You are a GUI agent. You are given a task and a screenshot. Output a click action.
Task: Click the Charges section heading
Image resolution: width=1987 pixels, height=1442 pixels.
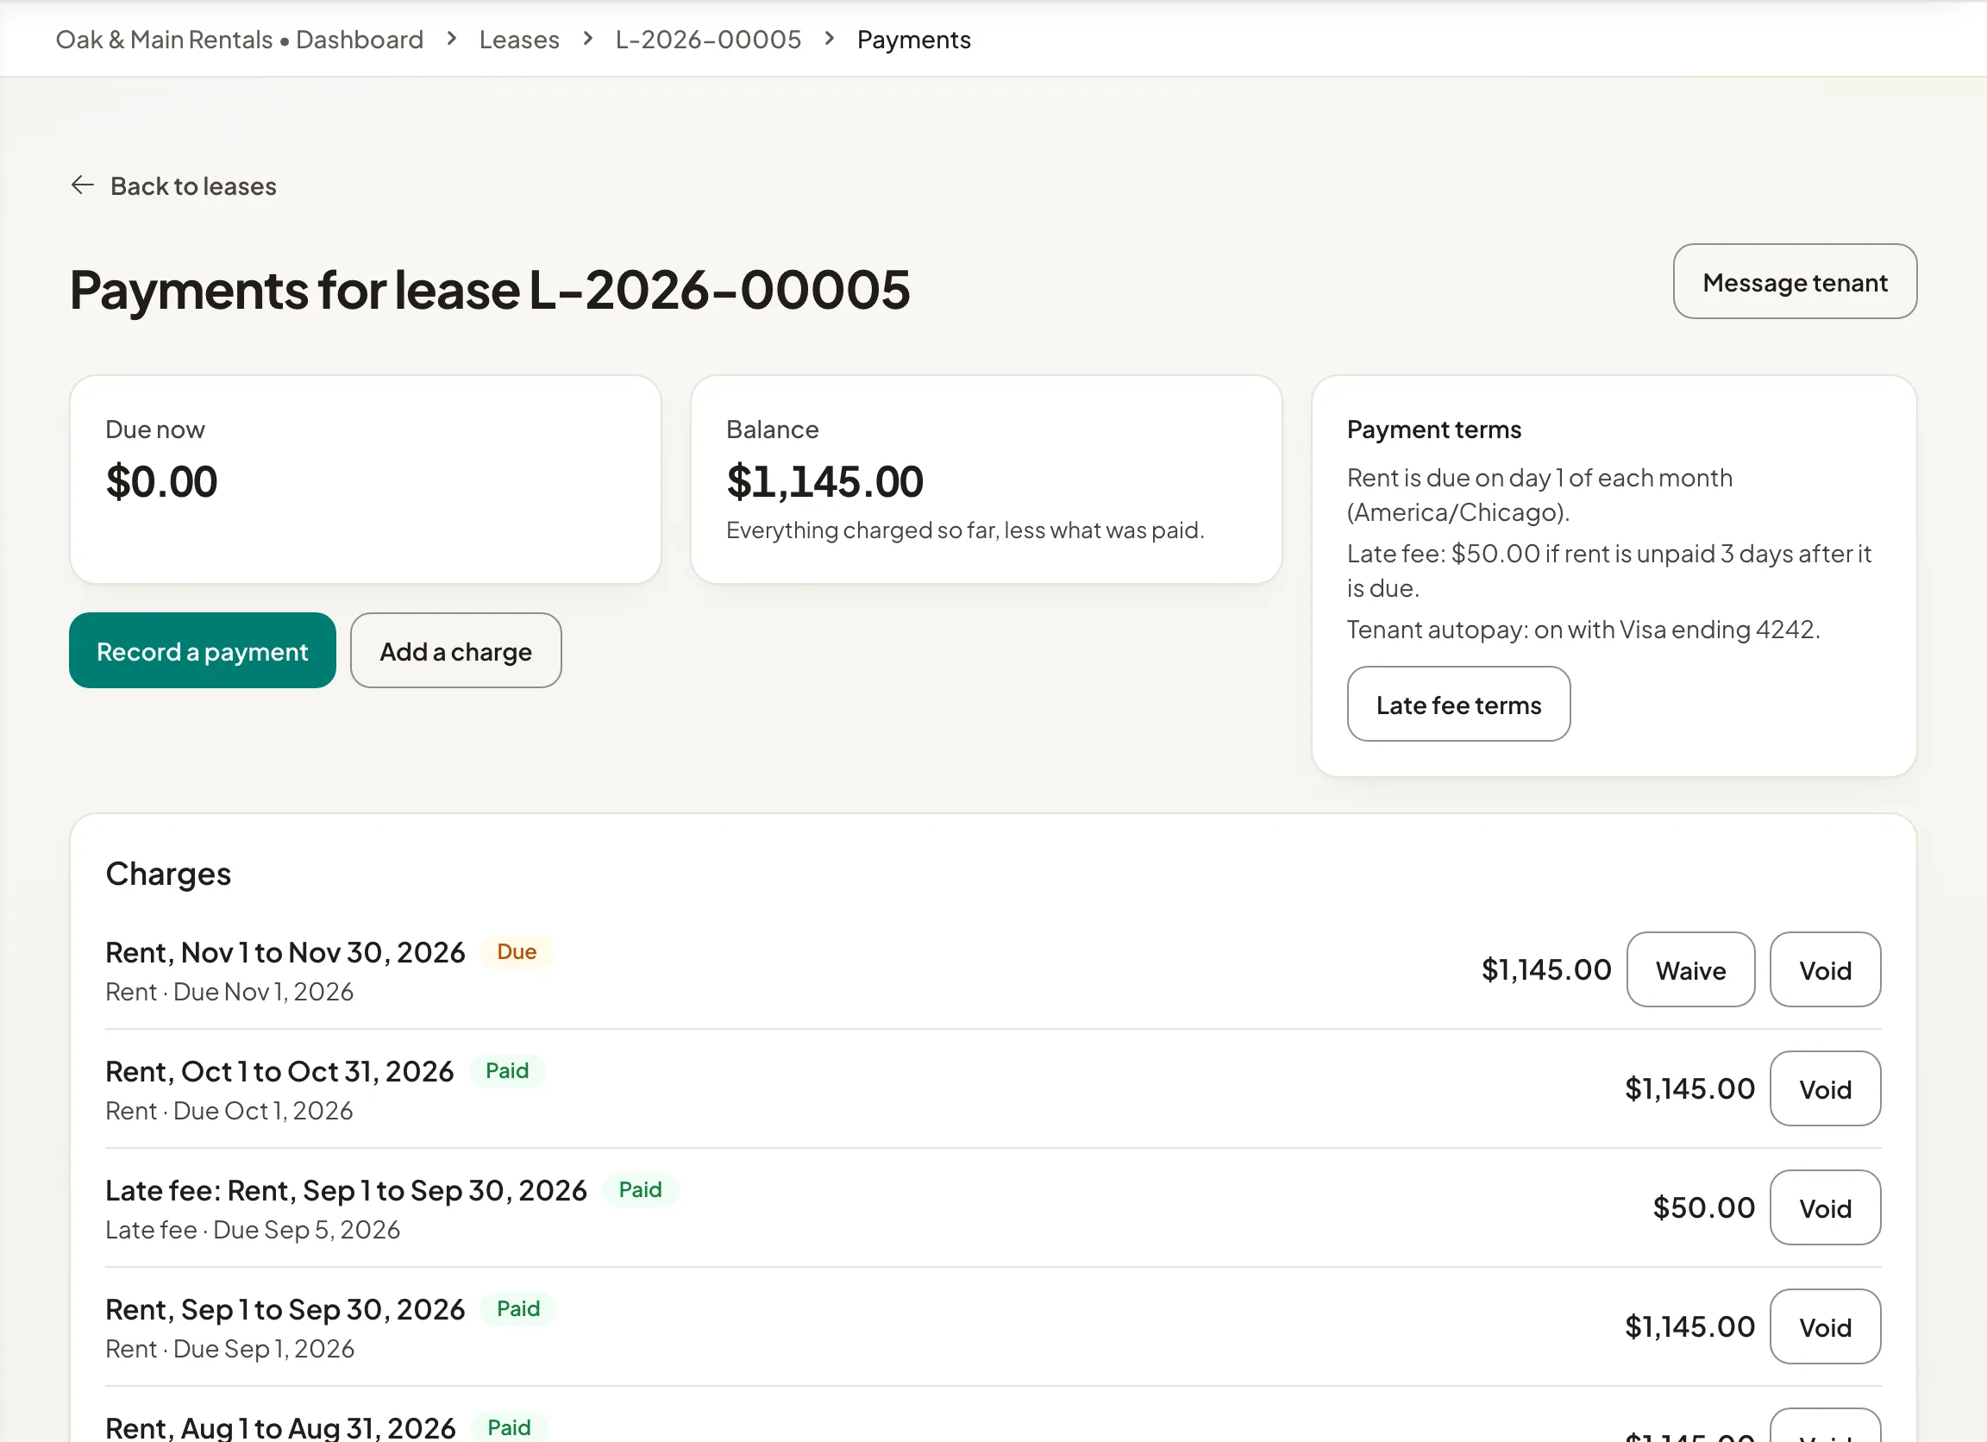coord(168,875)
